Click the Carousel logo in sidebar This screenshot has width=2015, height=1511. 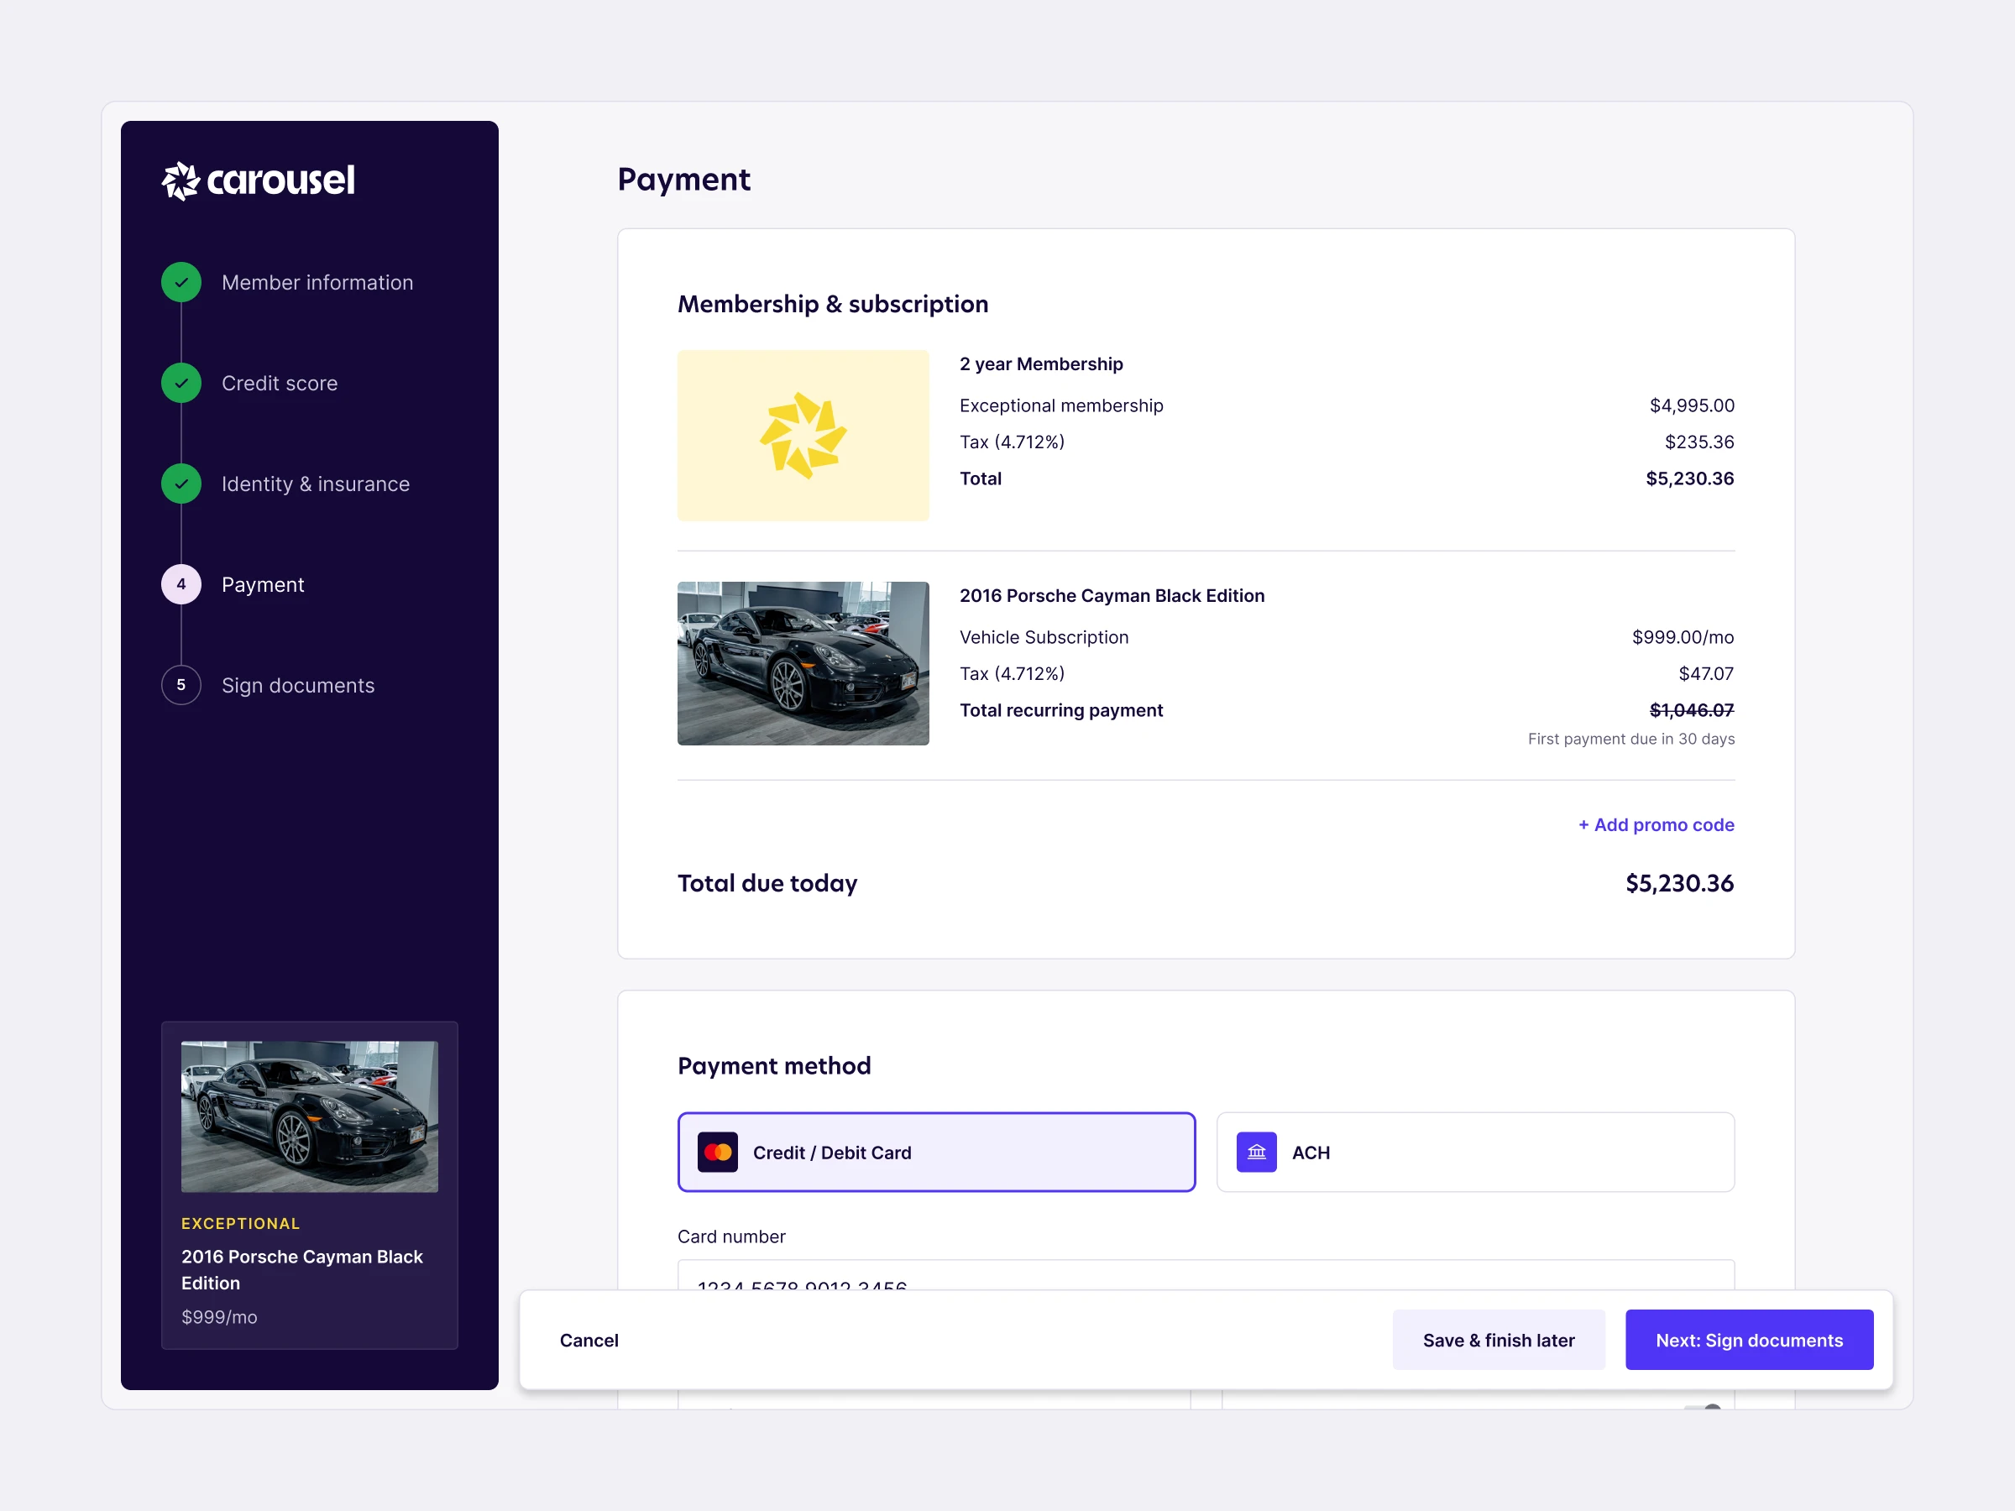pos(258,180)
